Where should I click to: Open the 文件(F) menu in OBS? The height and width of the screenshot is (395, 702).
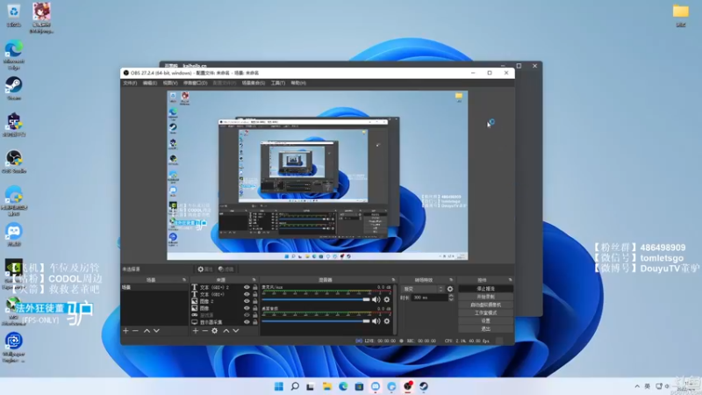(130, 83)
